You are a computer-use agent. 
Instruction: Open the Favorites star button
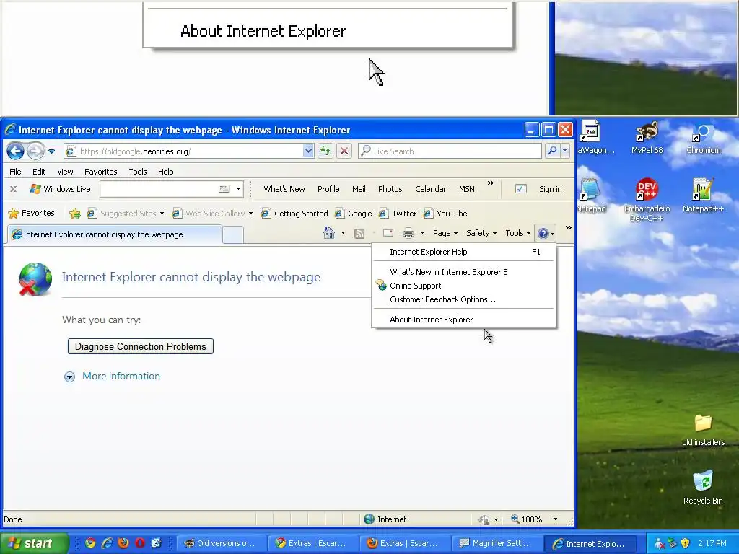tap(32, 213)
